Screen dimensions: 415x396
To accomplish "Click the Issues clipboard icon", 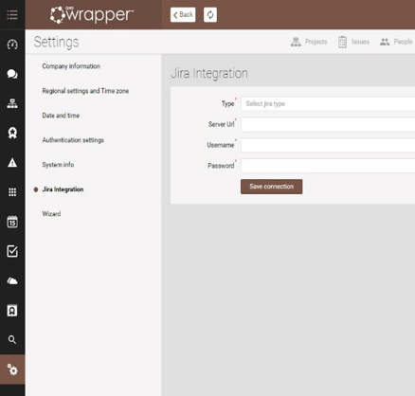I will tap(342, 42).
